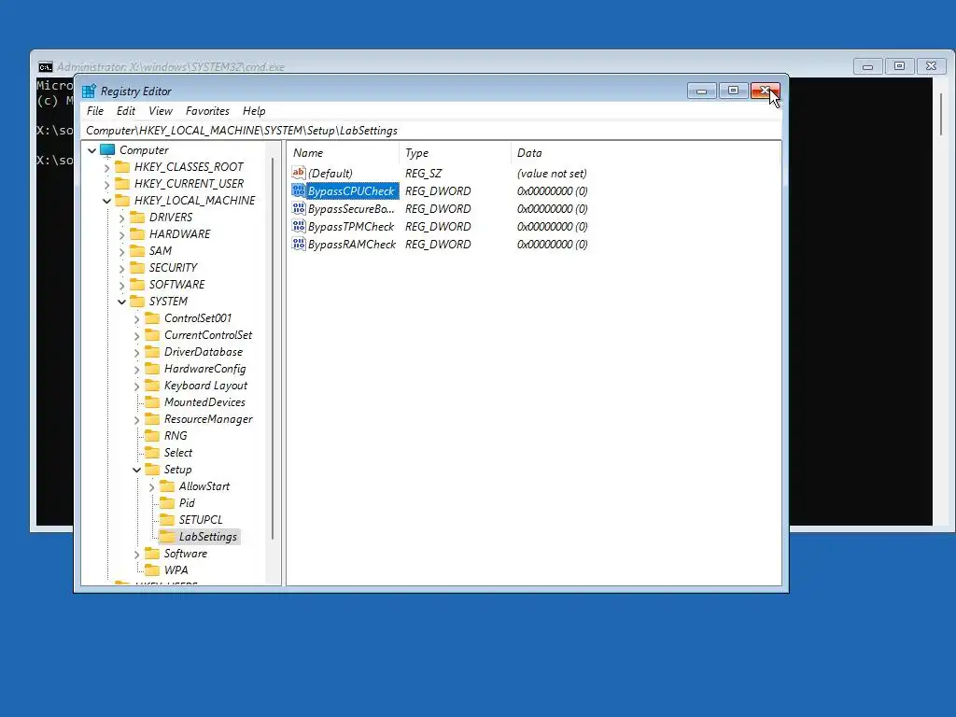The image size is (956, 717).
Task: Click the SETUPCL folder icon
Action: click(167, 520)
